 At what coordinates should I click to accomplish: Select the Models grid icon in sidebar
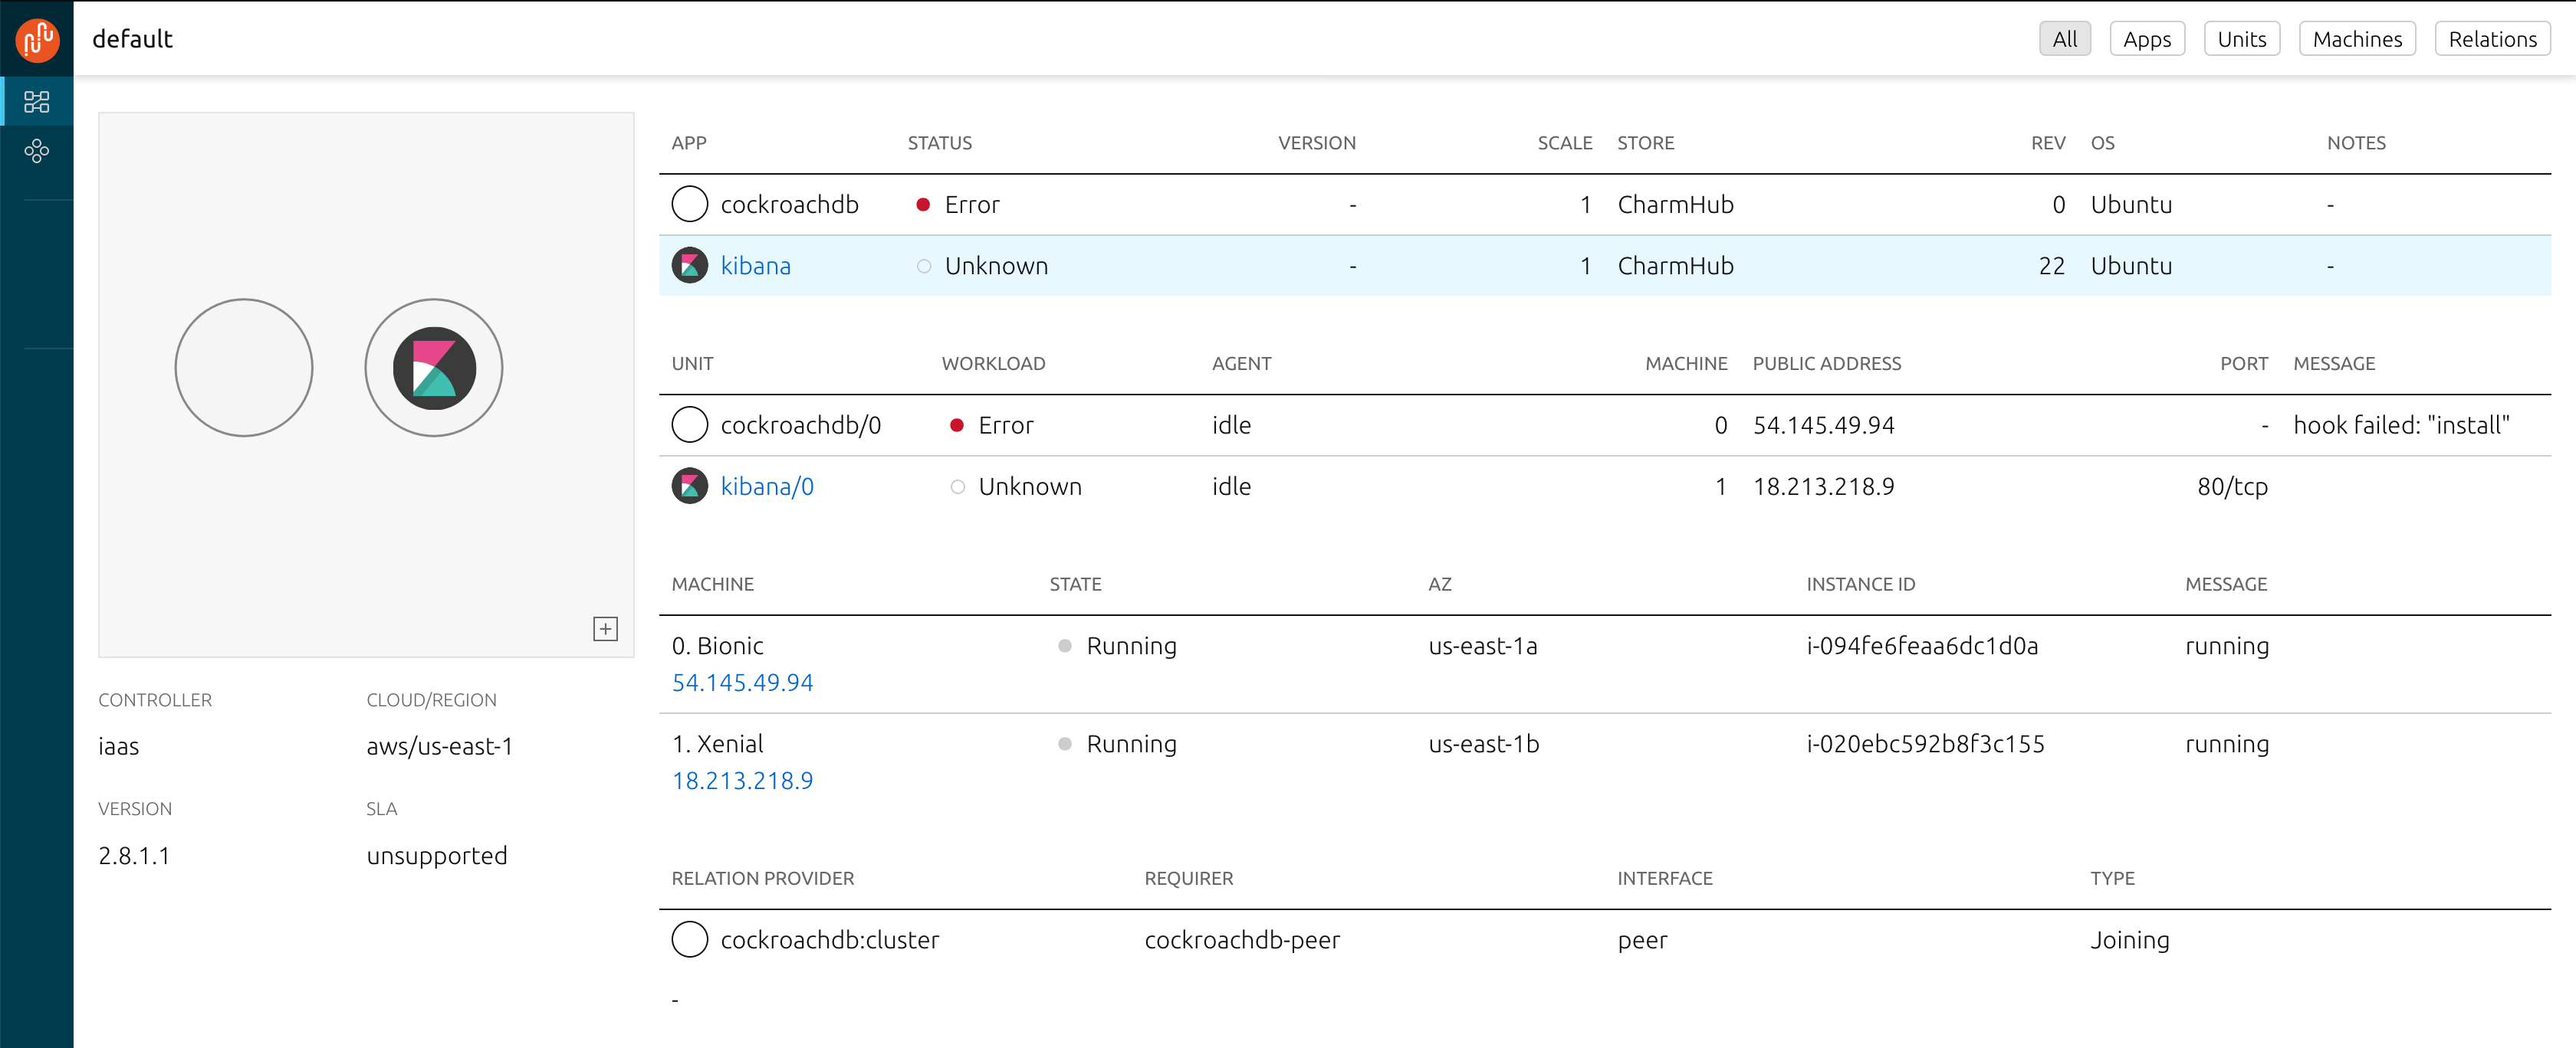click(37, 101)
